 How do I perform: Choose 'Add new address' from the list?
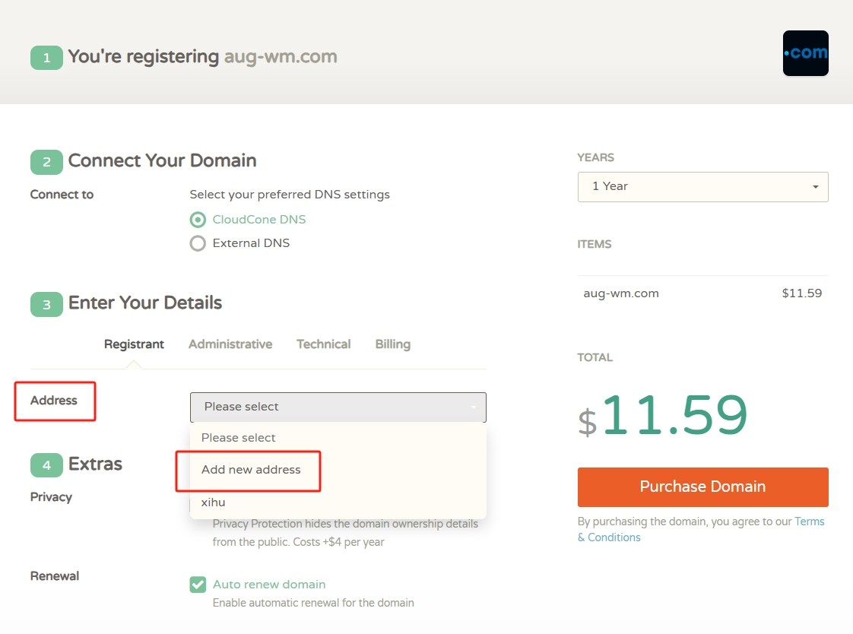251,470
